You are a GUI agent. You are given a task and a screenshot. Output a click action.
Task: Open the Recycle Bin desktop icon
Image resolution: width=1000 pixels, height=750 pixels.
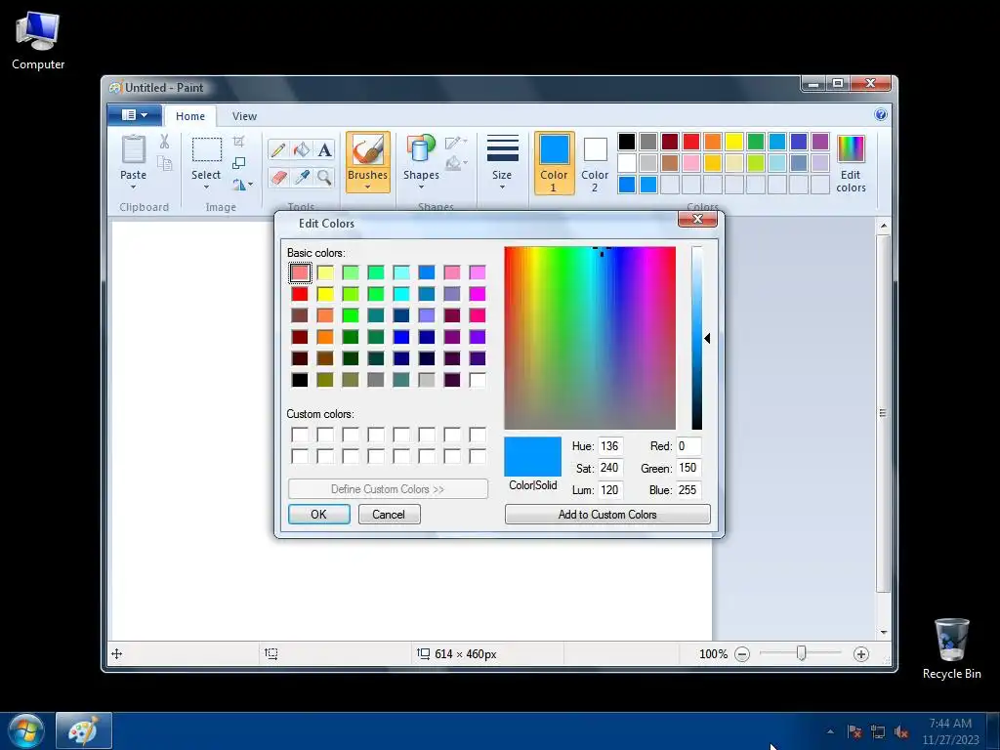pyautogui.click(x=951, y=648)
